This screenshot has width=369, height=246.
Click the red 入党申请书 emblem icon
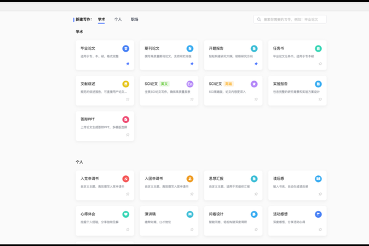[x=125, y=179]
